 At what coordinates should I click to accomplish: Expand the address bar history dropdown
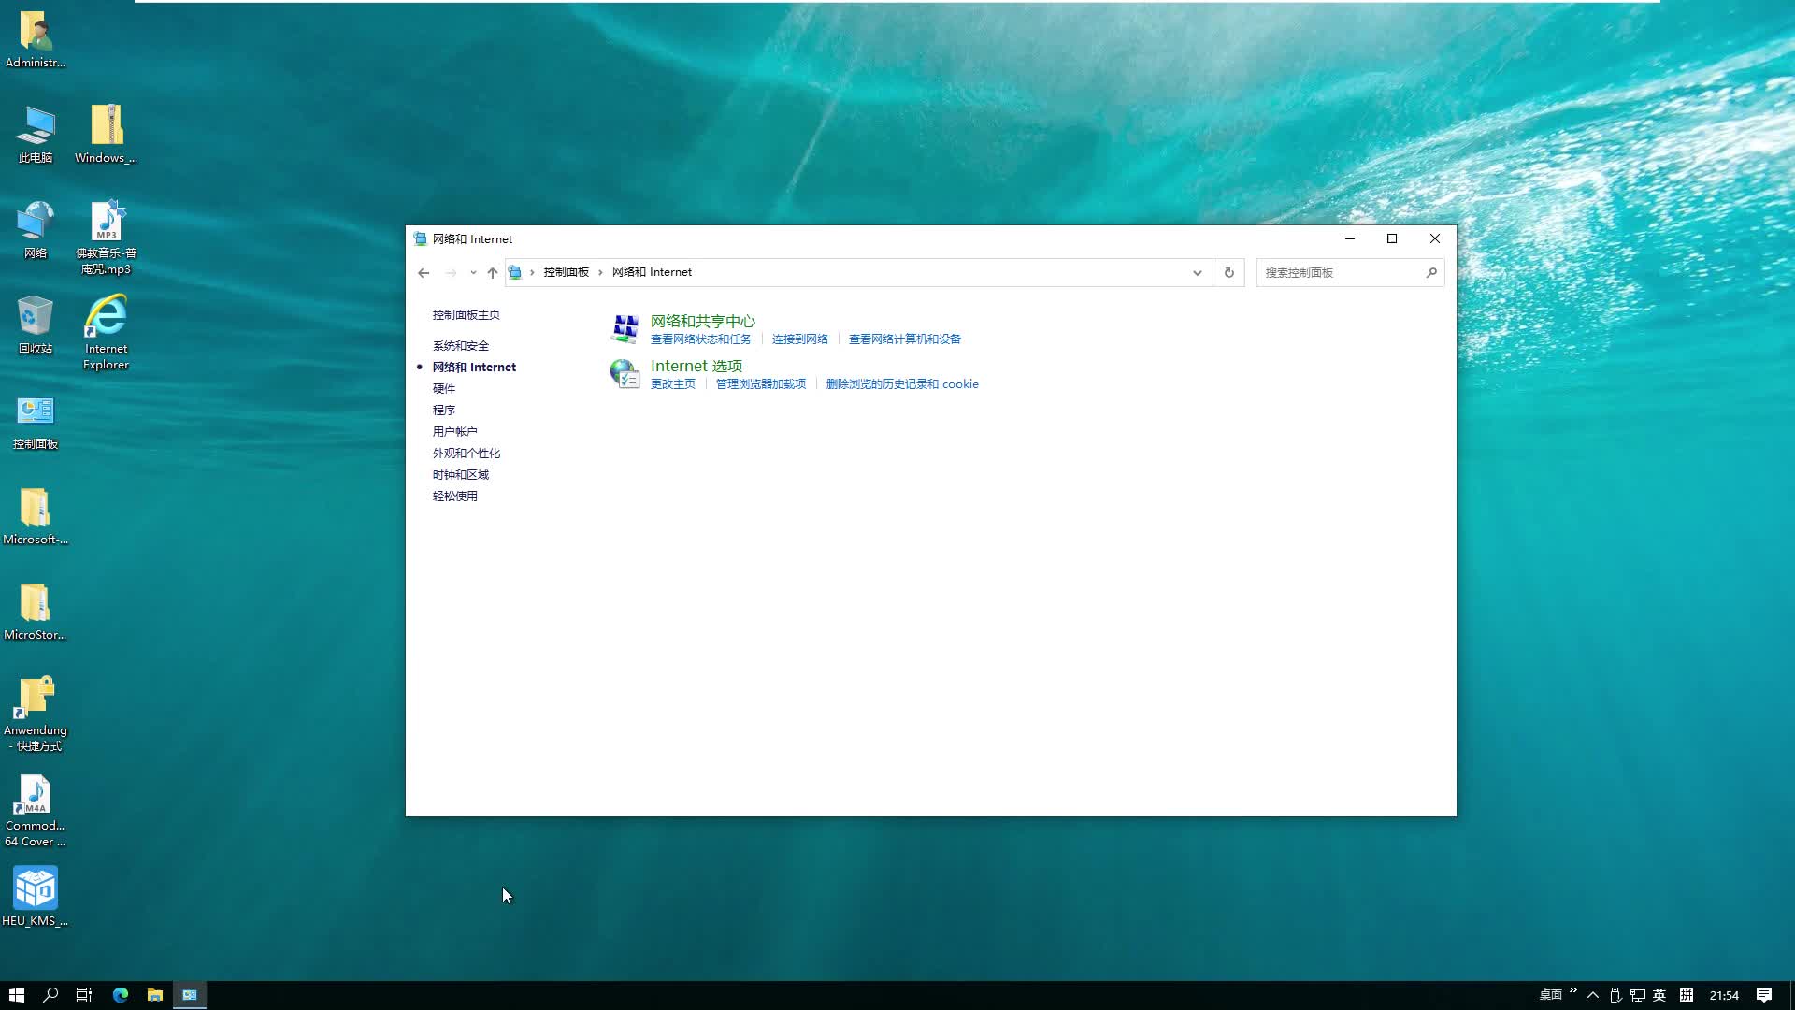(x=1198, y=272)
